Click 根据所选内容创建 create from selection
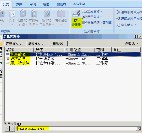 (x=97, y=23)
